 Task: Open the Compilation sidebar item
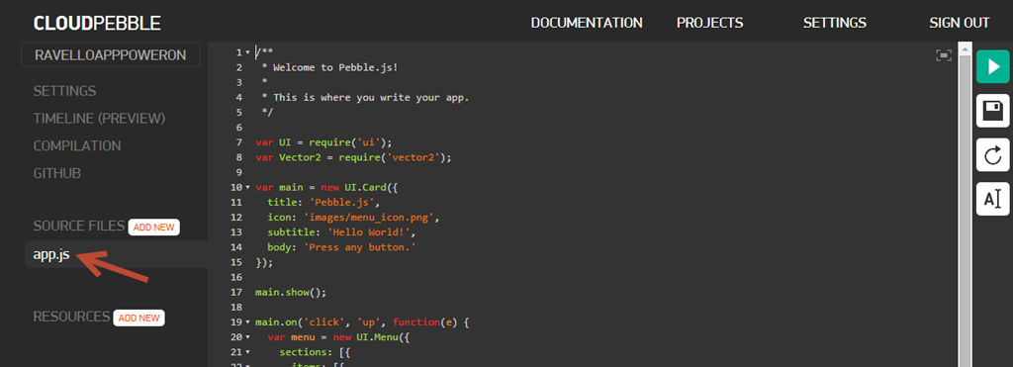tap(77, 146)
